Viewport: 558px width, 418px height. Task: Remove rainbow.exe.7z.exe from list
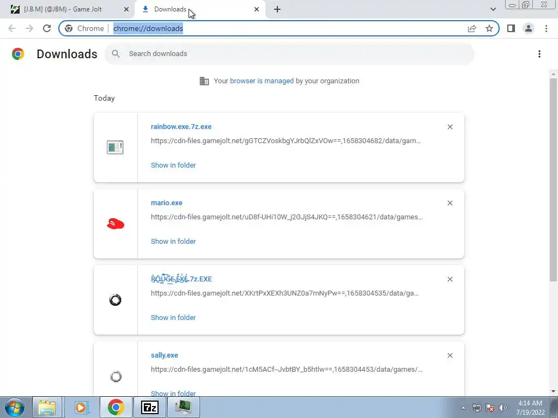pos(450,127)
